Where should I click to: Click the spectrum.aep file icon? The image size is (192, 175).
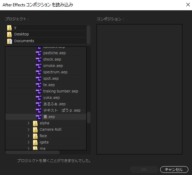tap(39, 72)
